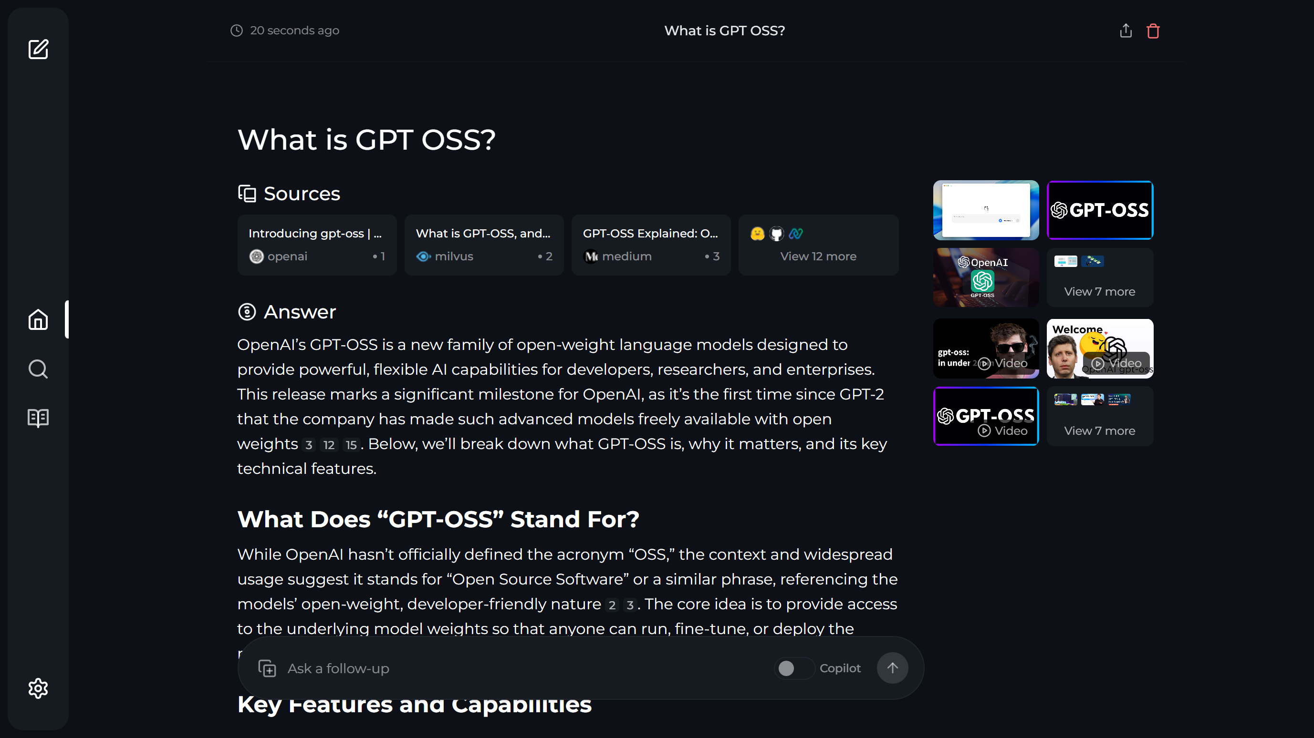
Task: Open the search icon in sidebar
Action: [38, 369]
